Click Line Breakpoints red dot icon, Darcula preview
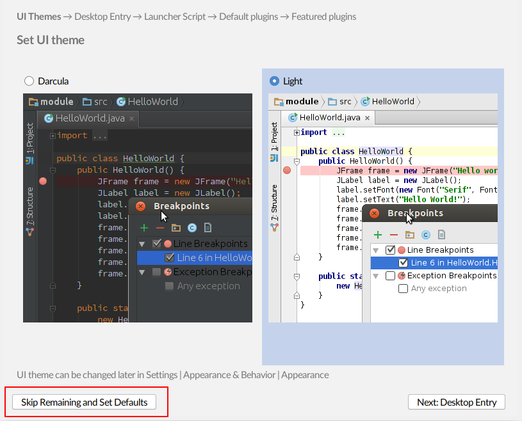Screen dimensions: 522x421 coord(168,244)
